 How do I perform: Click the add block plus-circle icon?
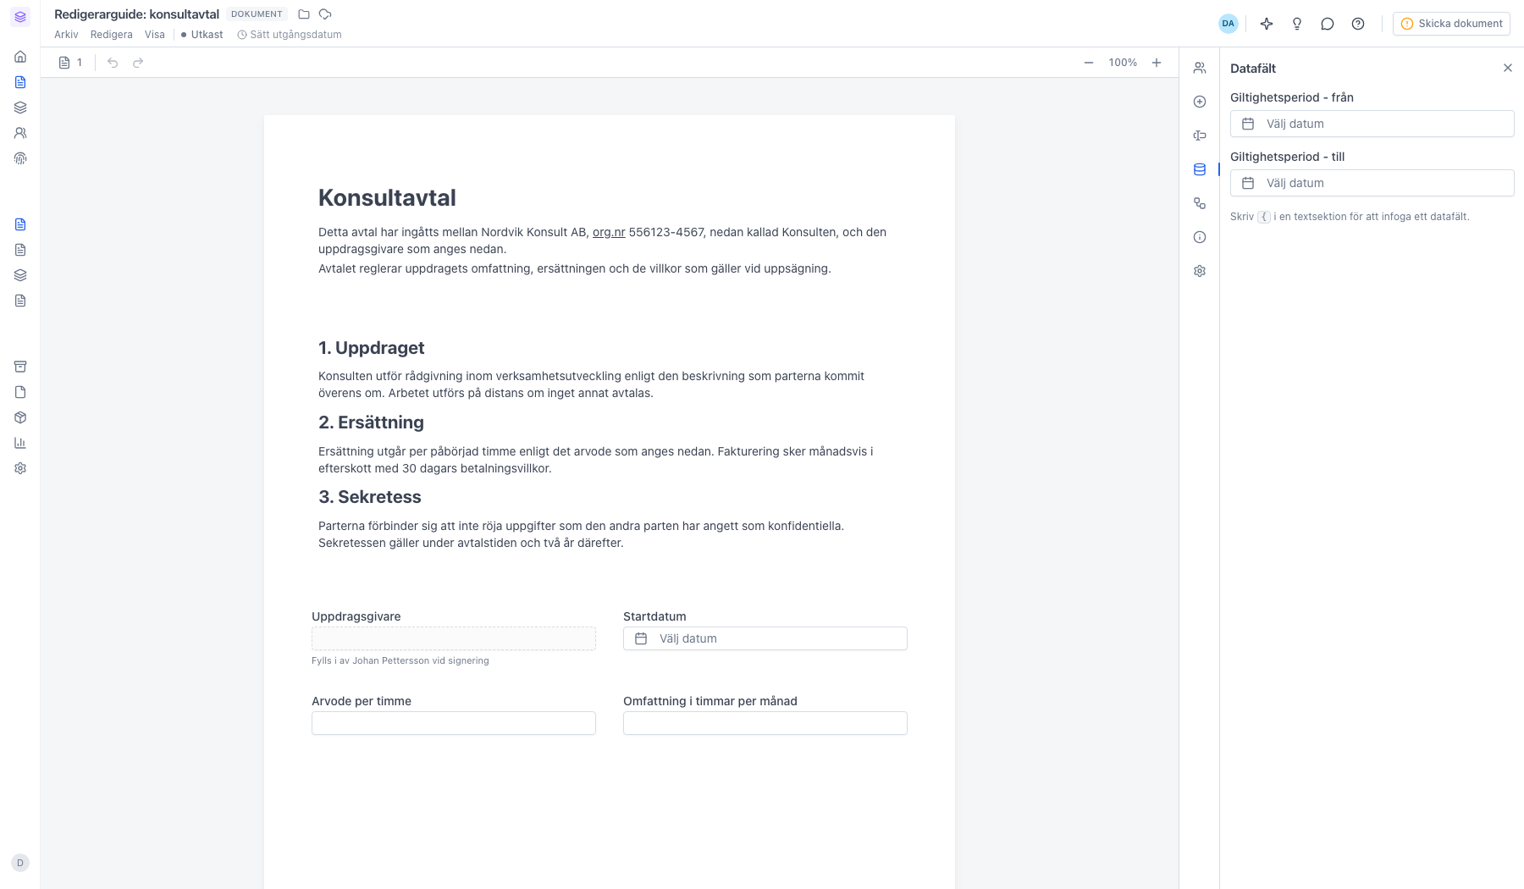(x=1200, y=102)
